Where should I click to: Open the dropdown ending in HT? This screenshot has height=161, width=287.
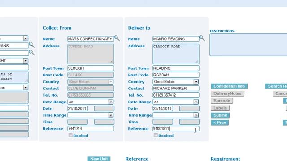point(26,61)
